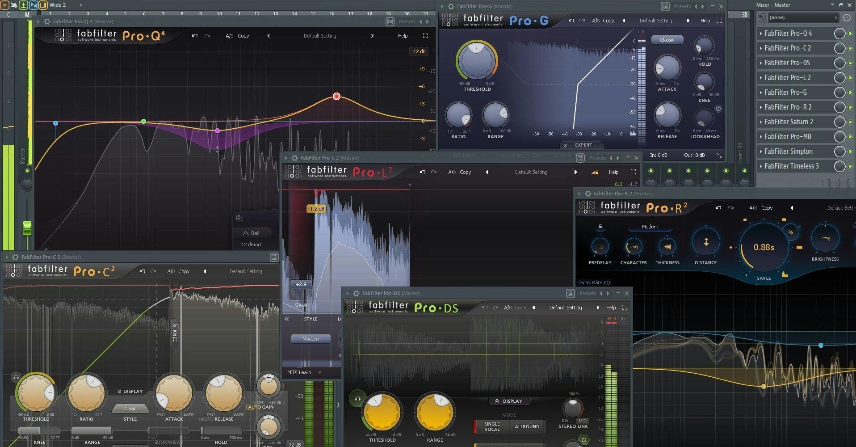Image resolution: width=856 pixels, height=447 pixels.
Task: Toggle the Pro-Q 4 selected band power button
Action: [x=238, y=217]
